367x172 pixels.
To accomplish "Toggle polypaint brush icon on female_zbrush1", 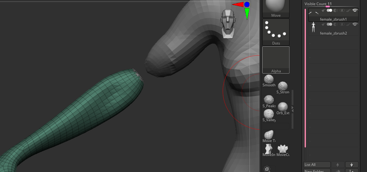I will click(349, 10).
